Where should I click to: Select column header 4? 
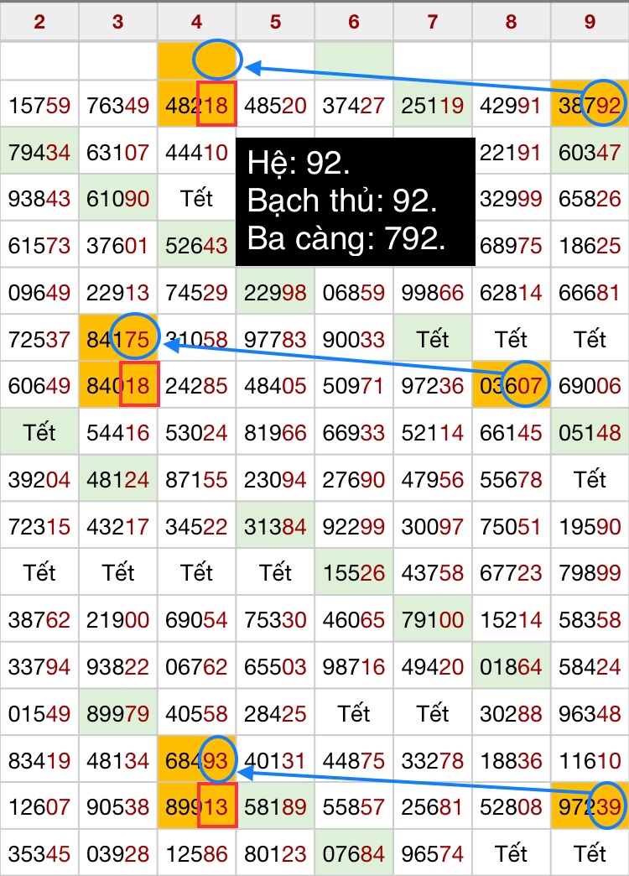(x=196, y=22)
